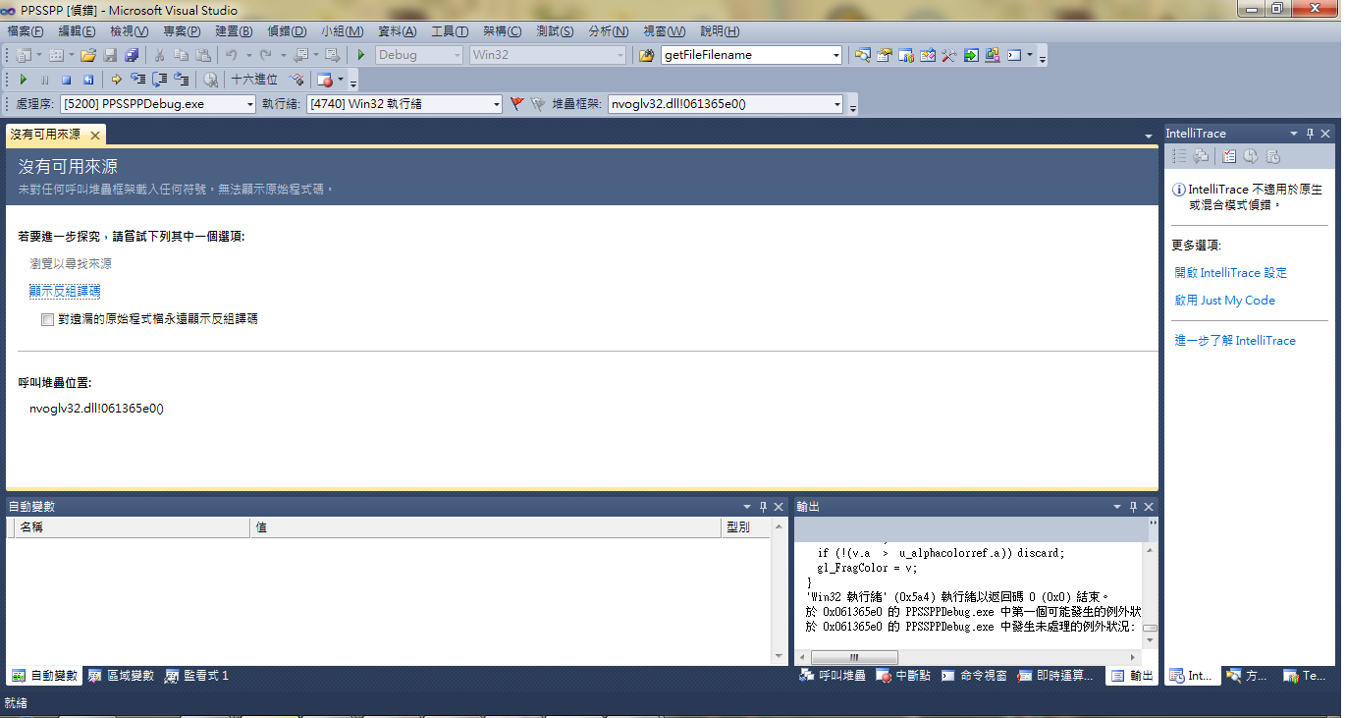Click the 顯示反組譯碼 link
1346x718 pixels.
[x=65, y=292]
